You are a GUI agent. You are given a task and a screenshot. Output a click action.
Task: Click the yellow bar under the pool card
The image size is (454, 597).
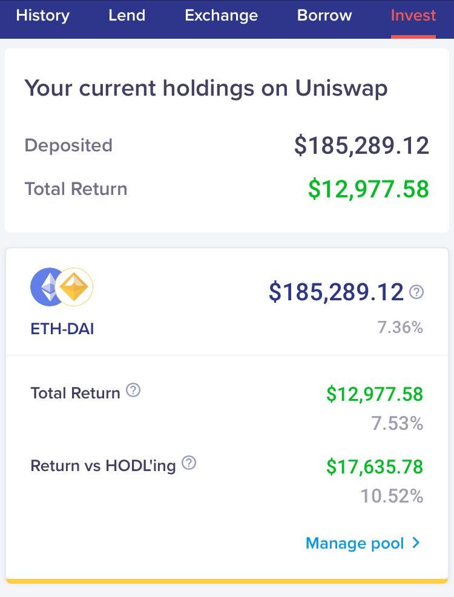tap(227, 581)
